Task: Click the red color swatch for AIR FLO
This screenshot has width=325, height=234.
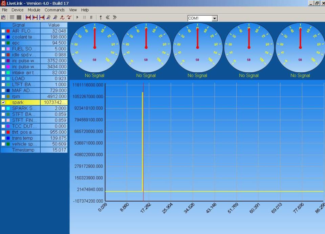Action: pyautogui.click(x=8, y=31)
